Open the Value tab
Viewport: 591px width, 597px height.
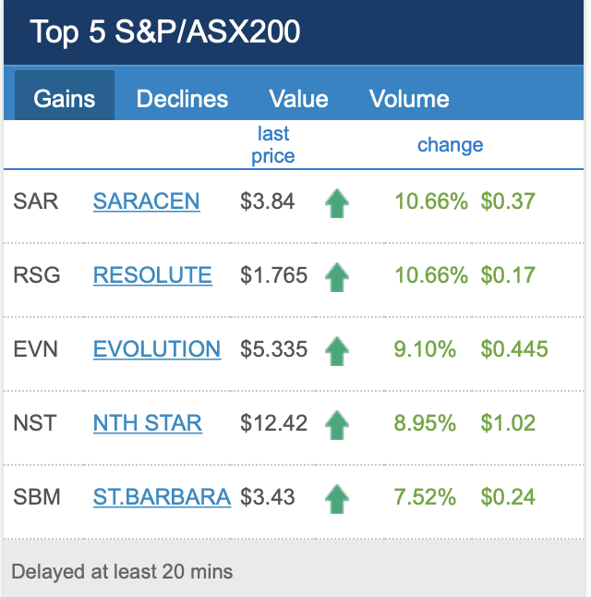click(298, 99)
